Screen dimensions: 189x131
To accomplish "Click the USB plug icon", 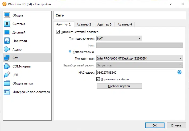I will coord(7,75).
